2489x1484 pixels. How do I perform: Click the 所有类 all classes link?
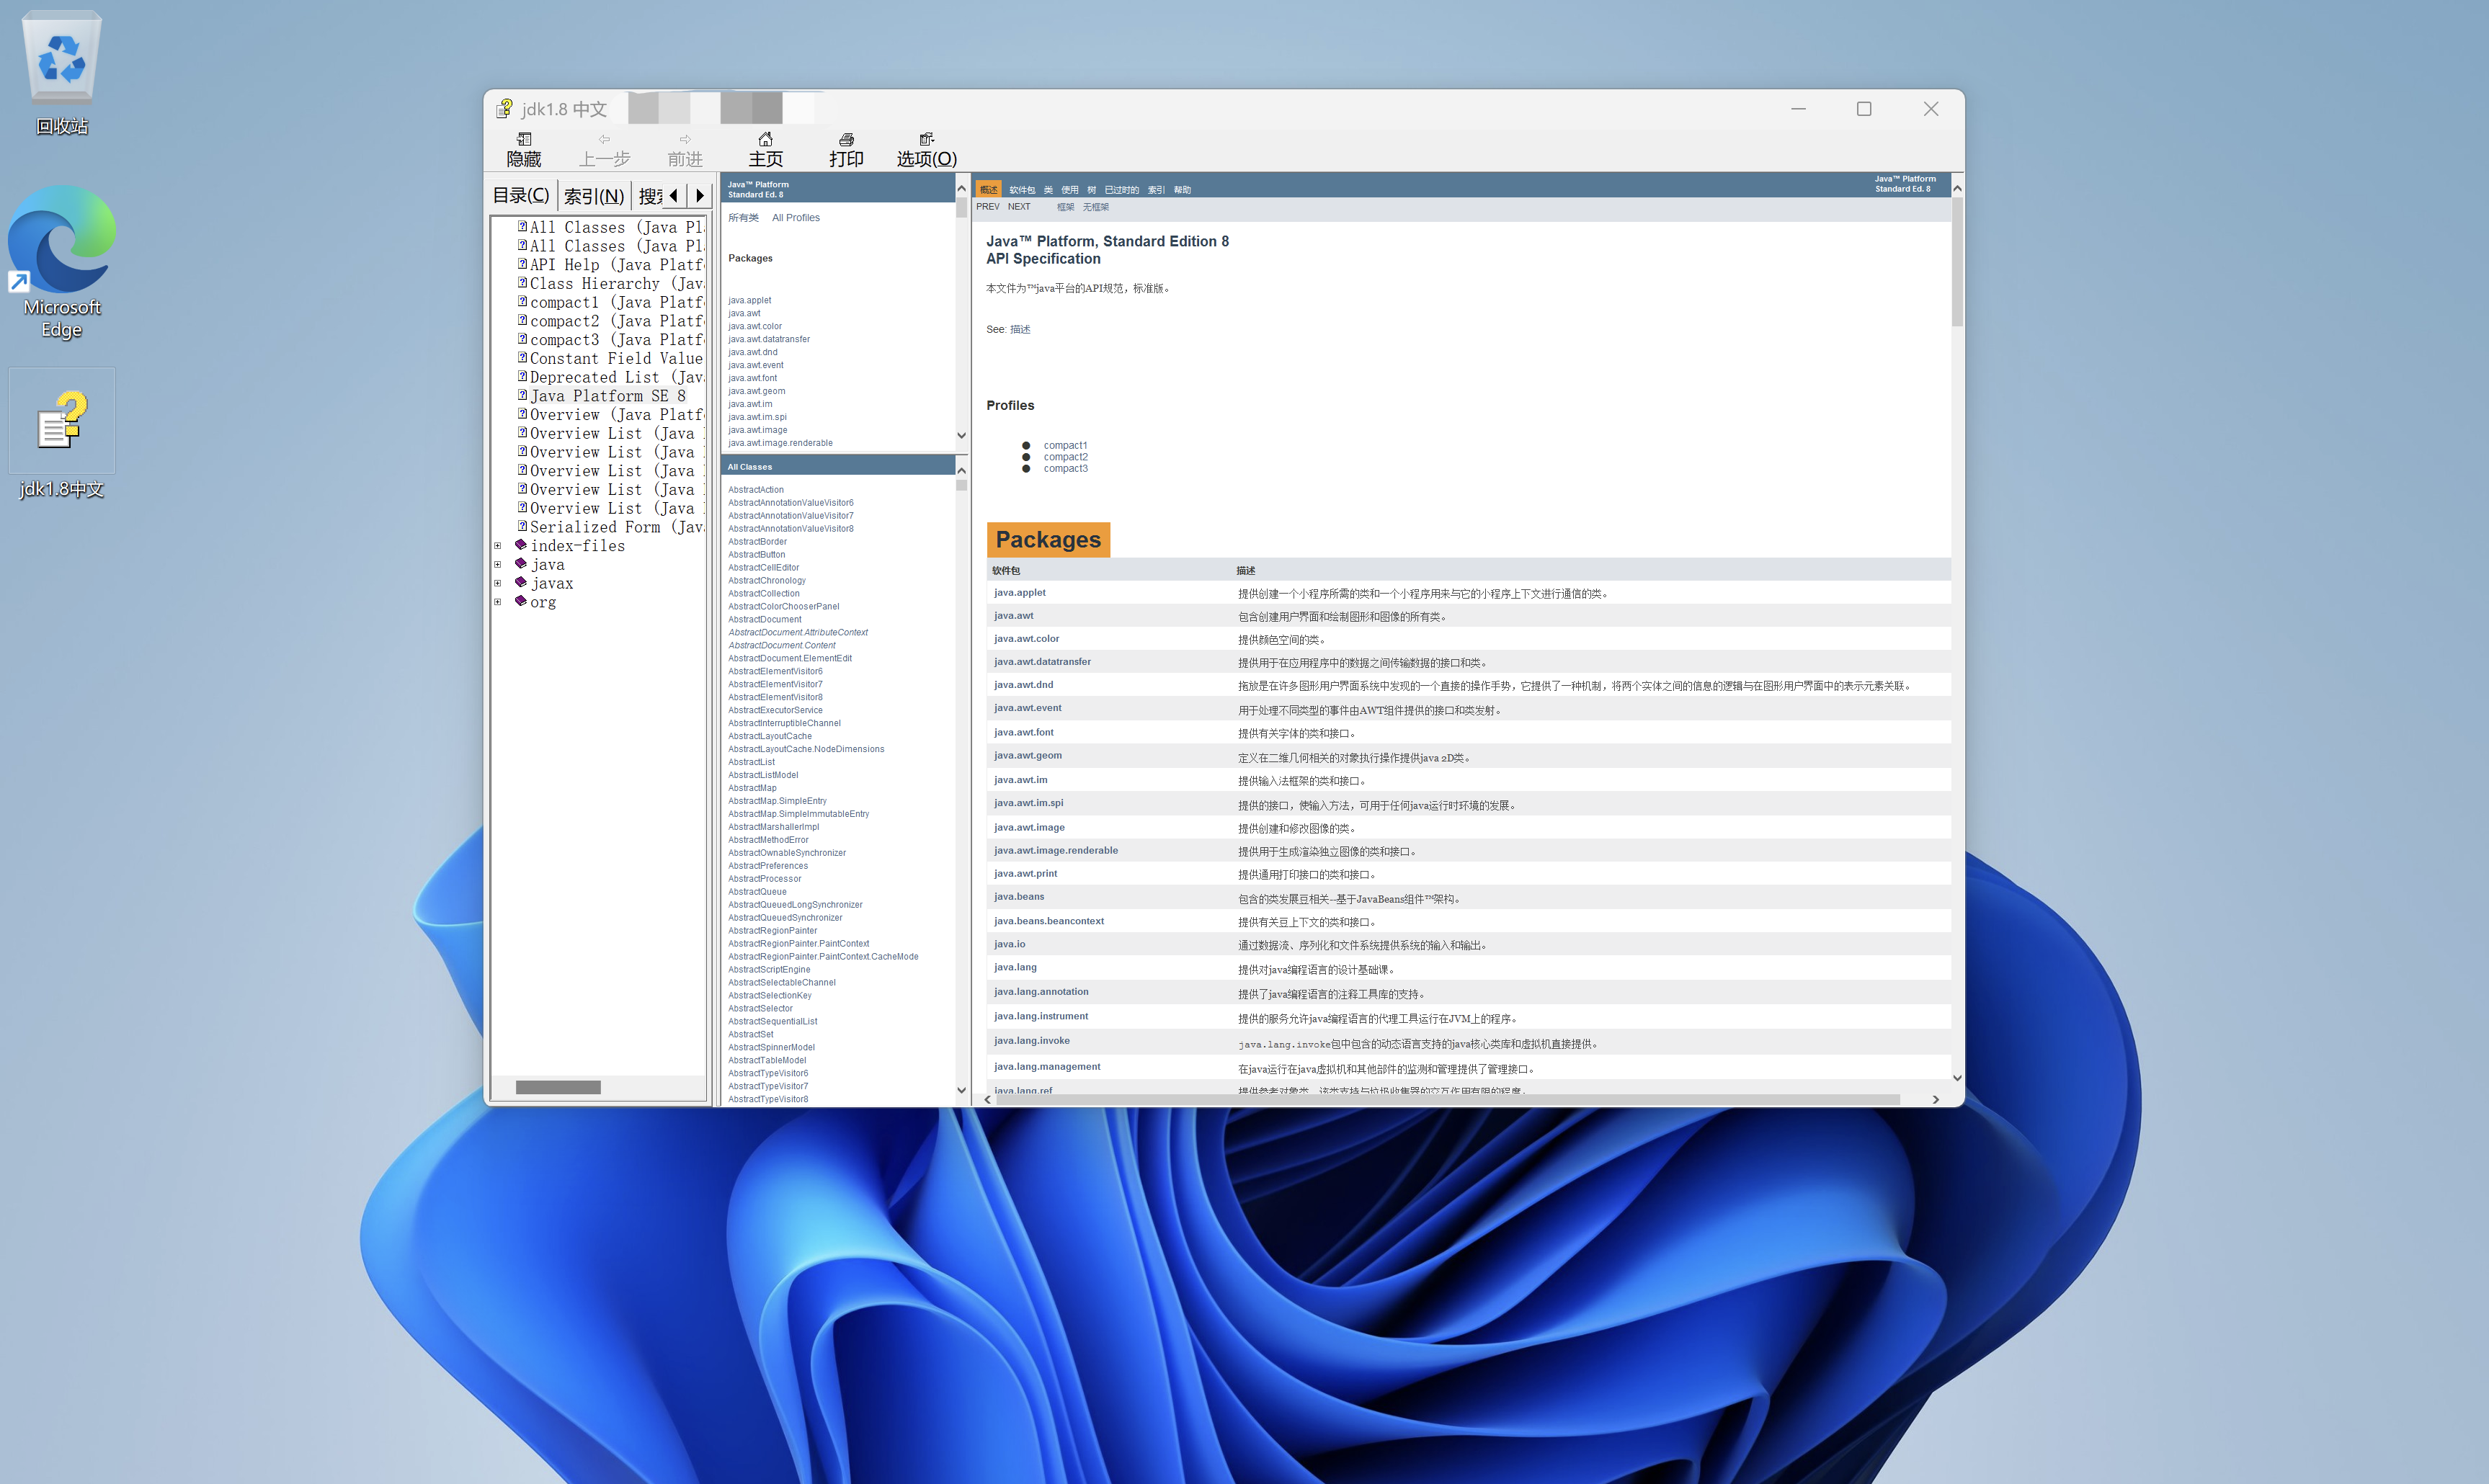point(743,217)
